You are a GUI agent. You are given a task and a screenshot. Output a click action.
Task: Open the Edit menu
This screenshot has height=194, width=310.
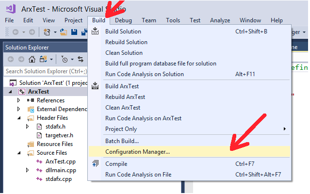(x=28, y=20)
